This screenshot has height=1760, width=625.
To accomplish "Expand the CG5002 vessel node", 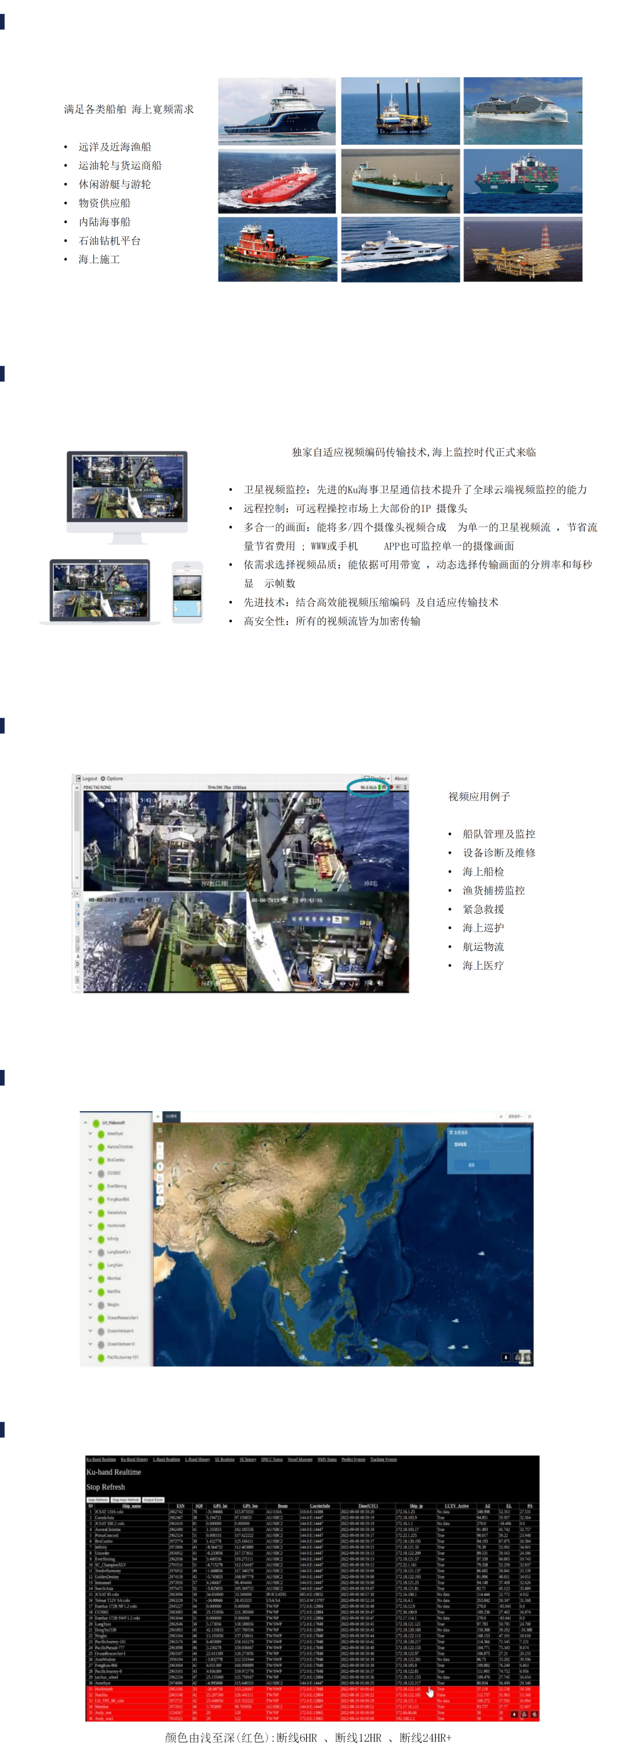I will pos(90,1173).
